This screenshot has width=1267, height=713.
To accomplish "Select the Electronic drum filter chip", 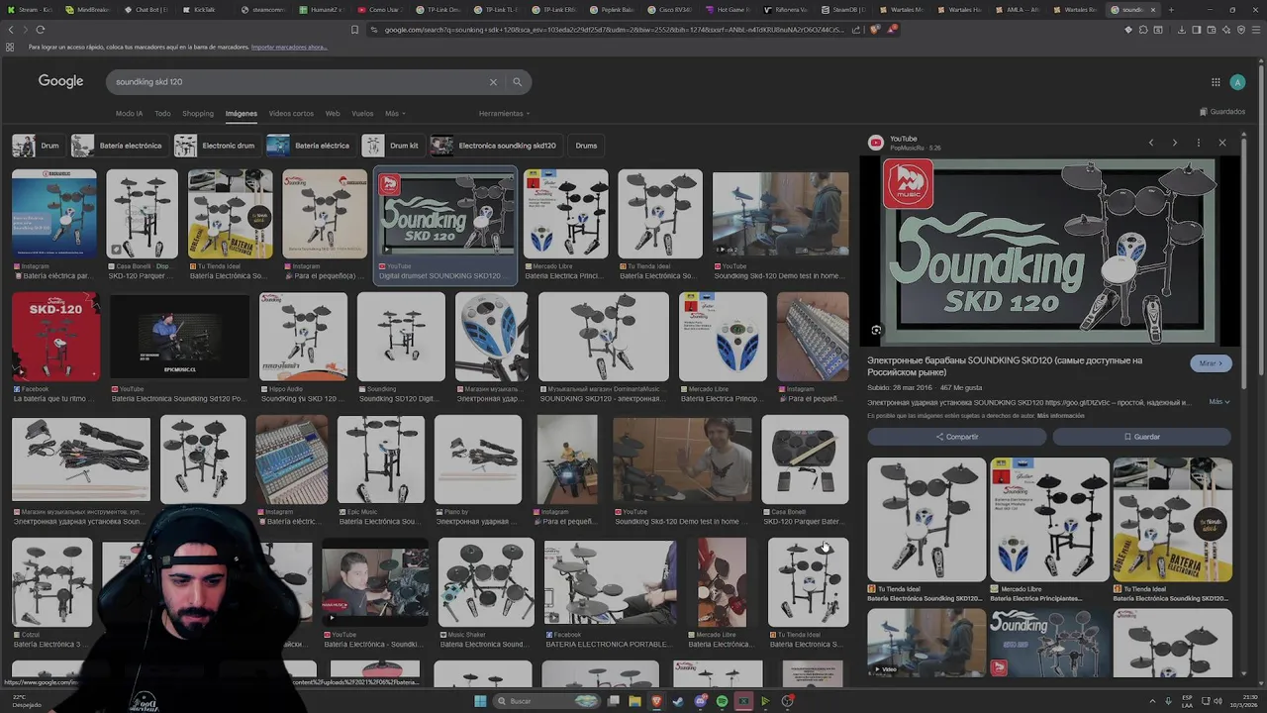I will (216, 146).
